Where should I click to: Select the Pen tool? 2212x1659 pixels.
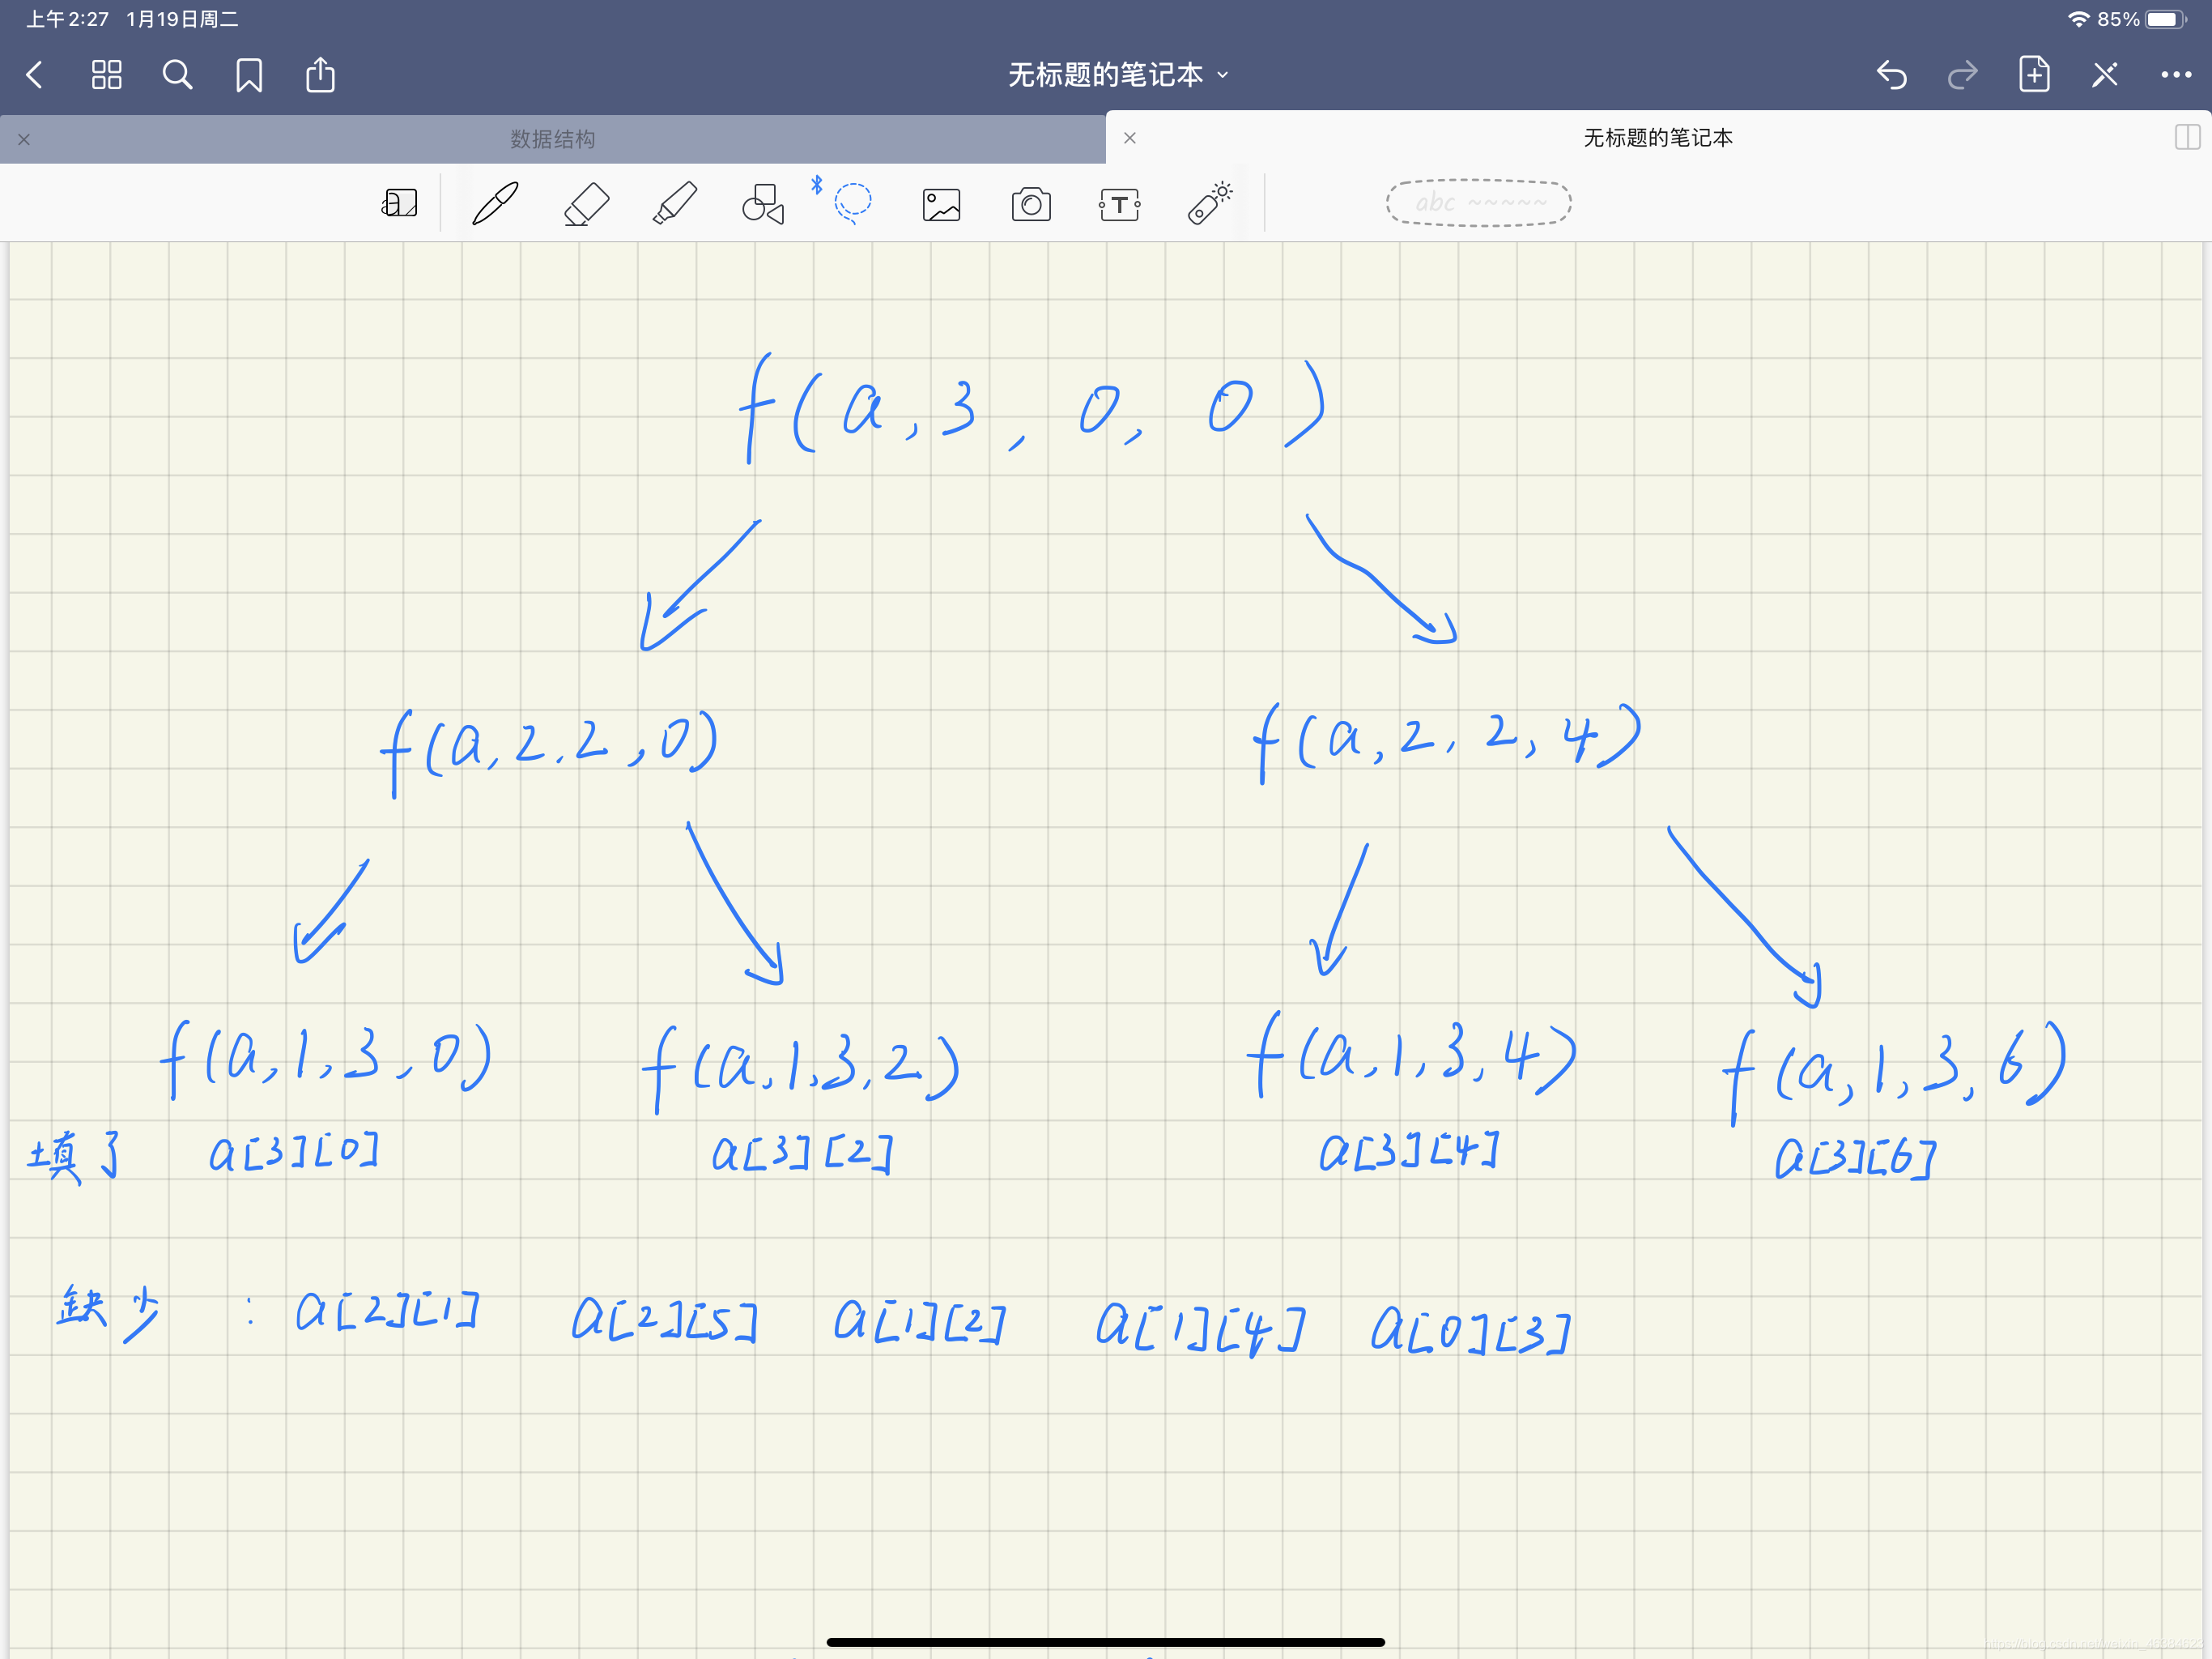click(495, 204)
